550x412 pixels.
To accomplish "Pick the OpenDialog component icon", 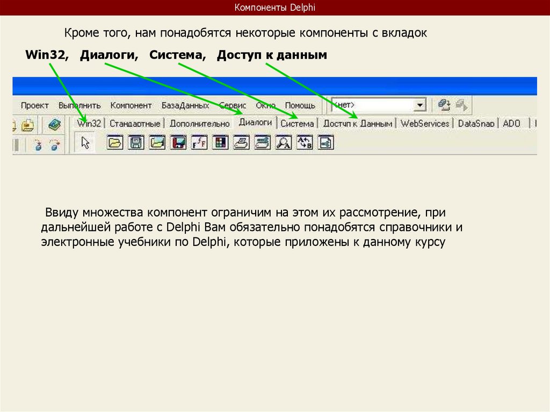I will tap(115, 142).
